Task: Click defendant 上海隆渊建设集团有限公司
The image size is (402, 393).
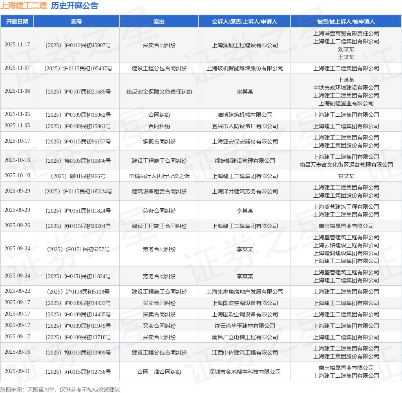Action: click(x=346, y=253)
